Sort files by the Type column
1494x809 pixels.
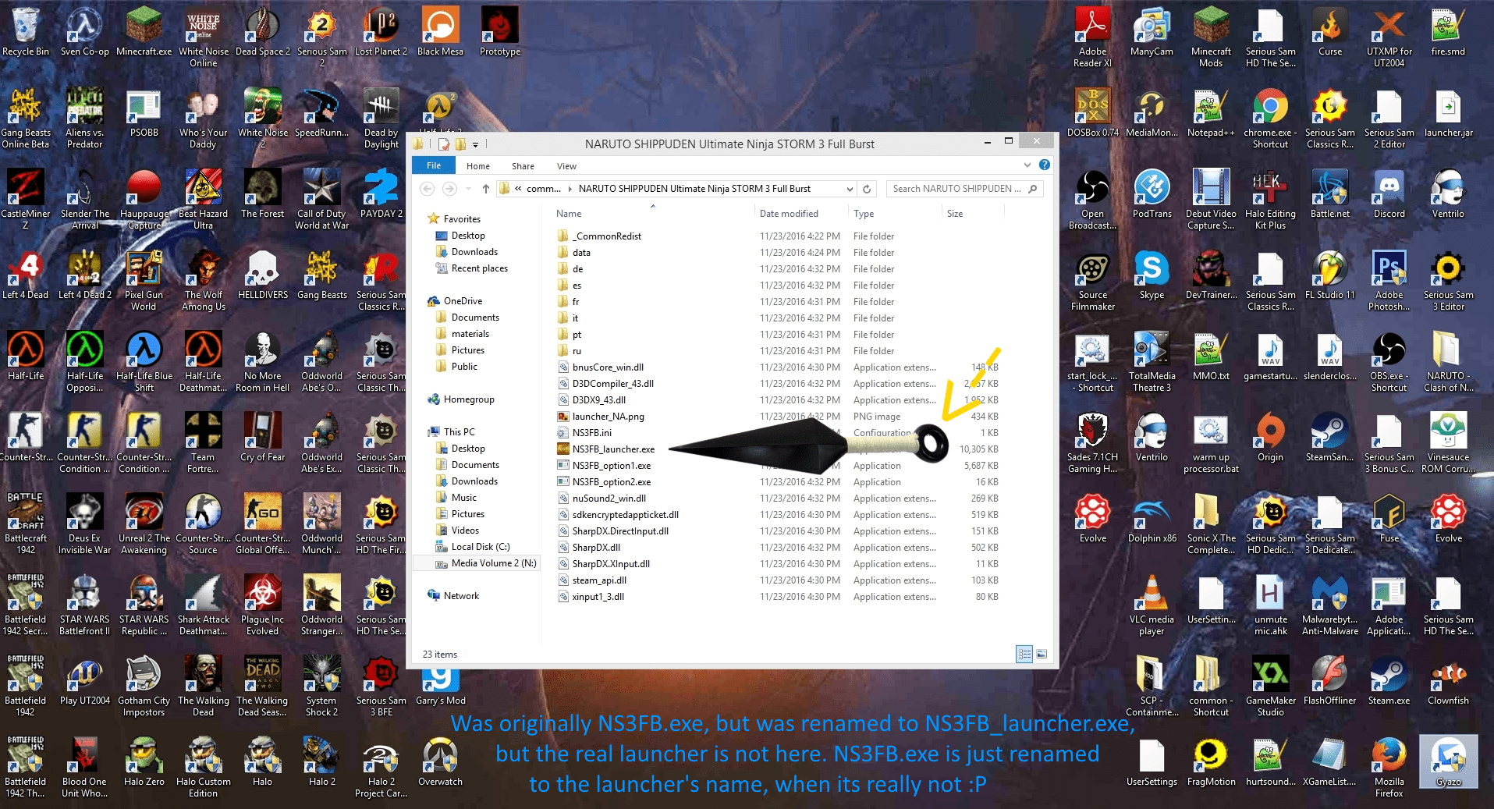tap(864, 214)
